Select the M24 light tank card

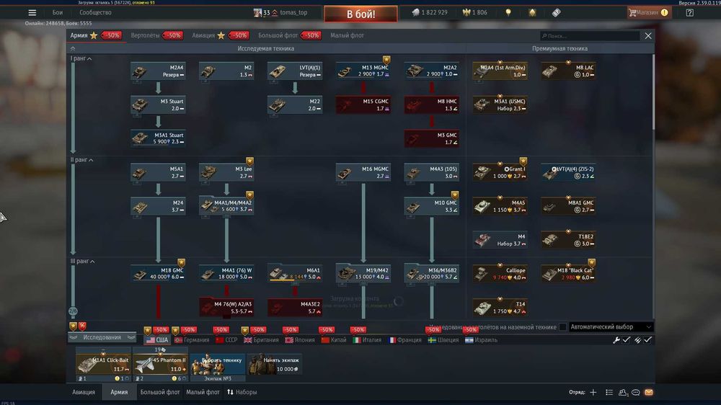click(x=158, y=206)
